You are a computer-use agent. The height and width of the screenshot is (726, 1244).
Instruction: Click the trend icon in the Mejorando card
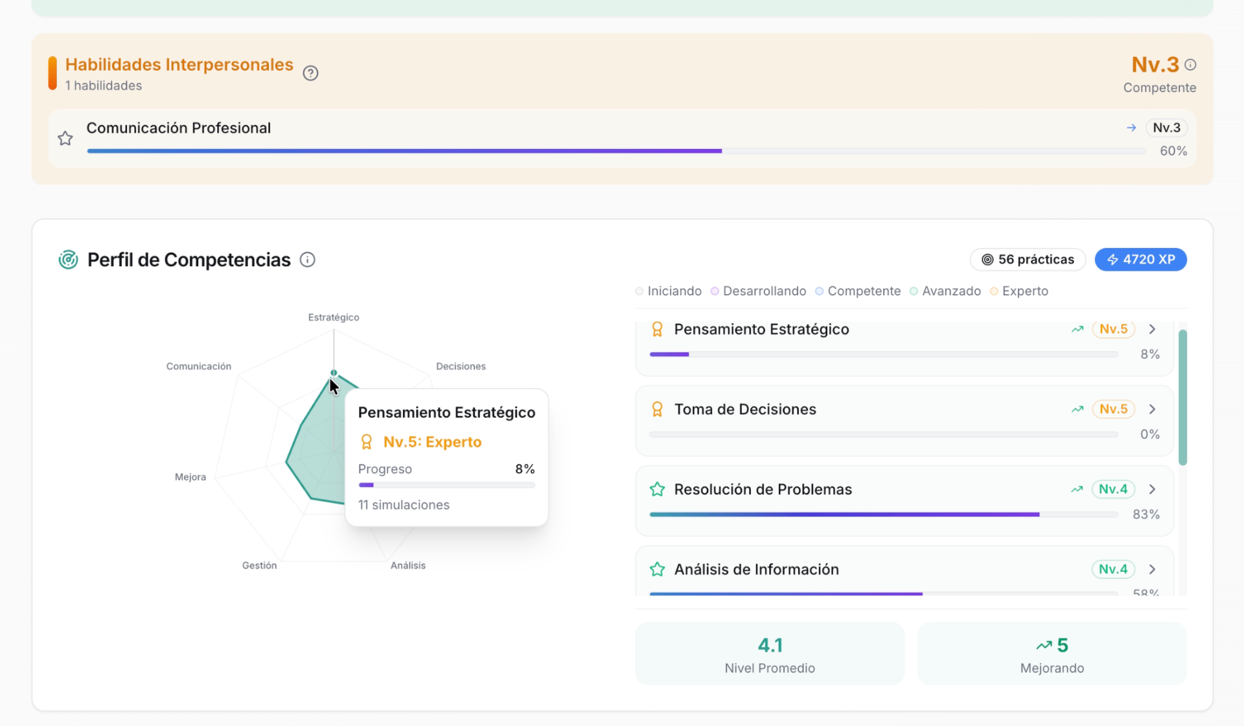[x=1044, y=645]
